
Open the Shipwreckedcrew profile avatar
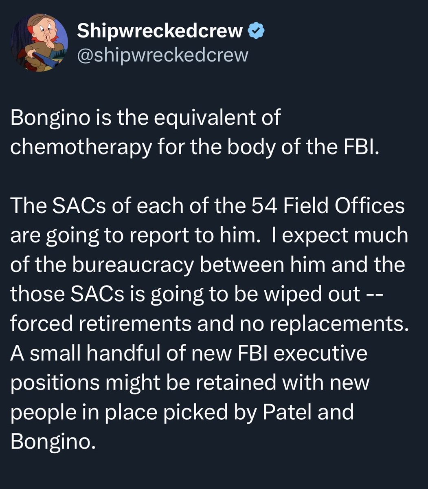pos(39,42)
